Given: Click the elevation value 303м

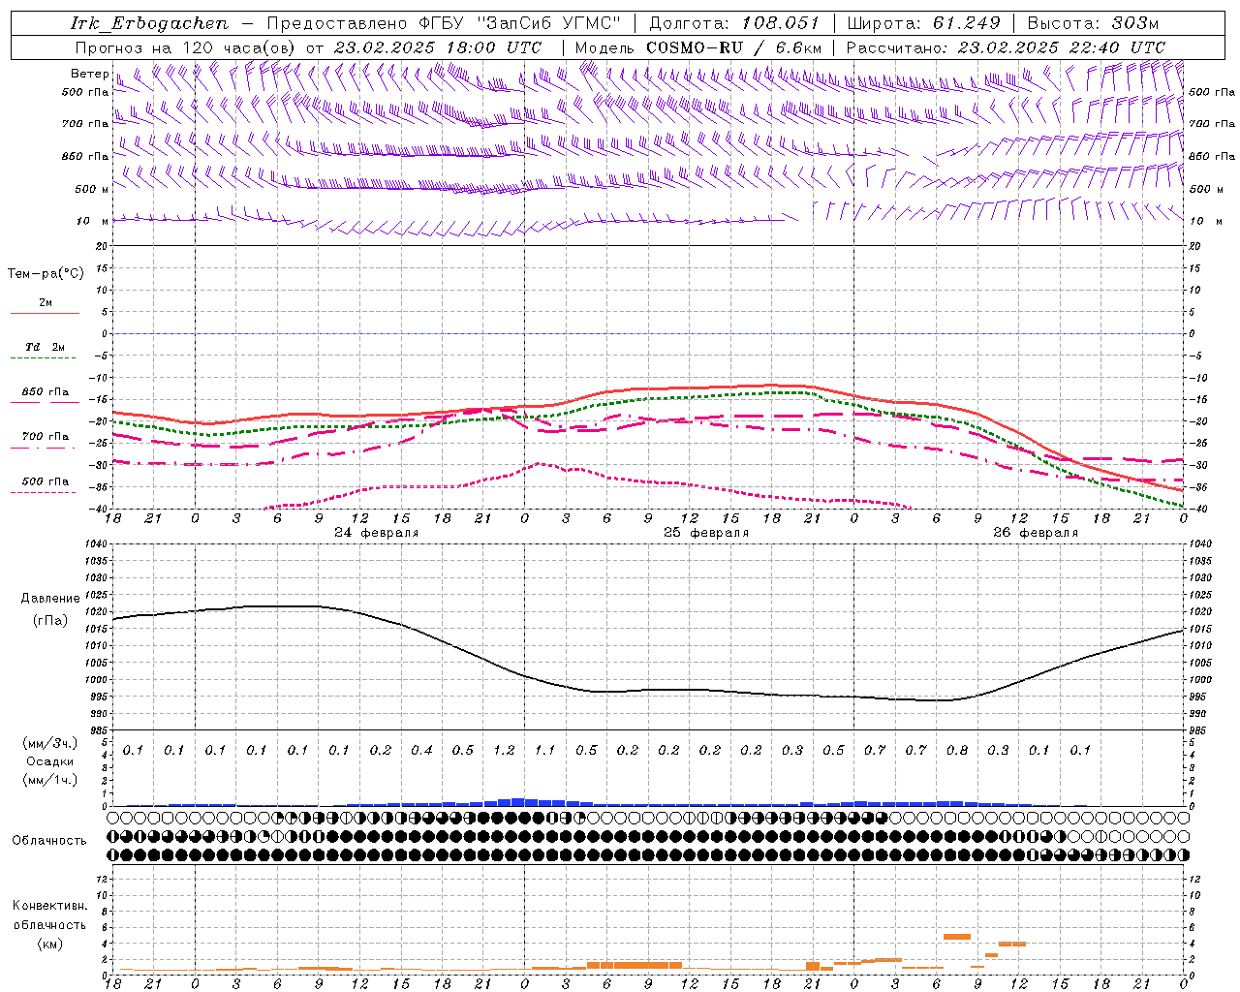Looking at the screenshot, I should click(x=1133, y=23).
